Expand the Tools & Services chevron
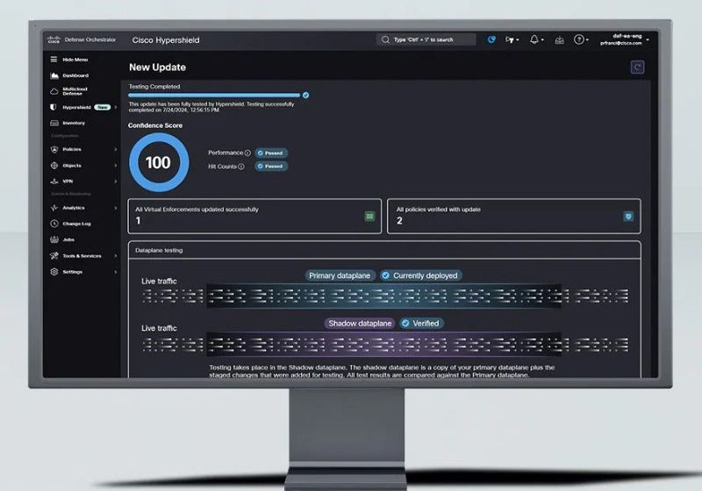Viewport: 702px width, 491px height. click(116, 256)
